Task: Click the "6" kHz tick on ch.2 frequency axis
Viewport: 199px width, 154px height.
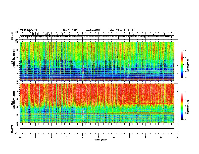Action: coord(18,99)
